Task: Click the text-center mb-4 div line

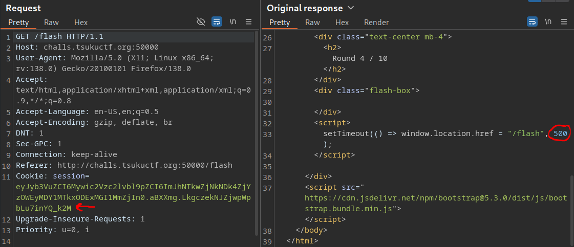Action: click(x=383, y=36)
